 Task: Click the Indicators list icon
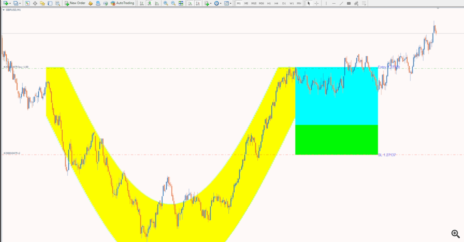point(207,3)
